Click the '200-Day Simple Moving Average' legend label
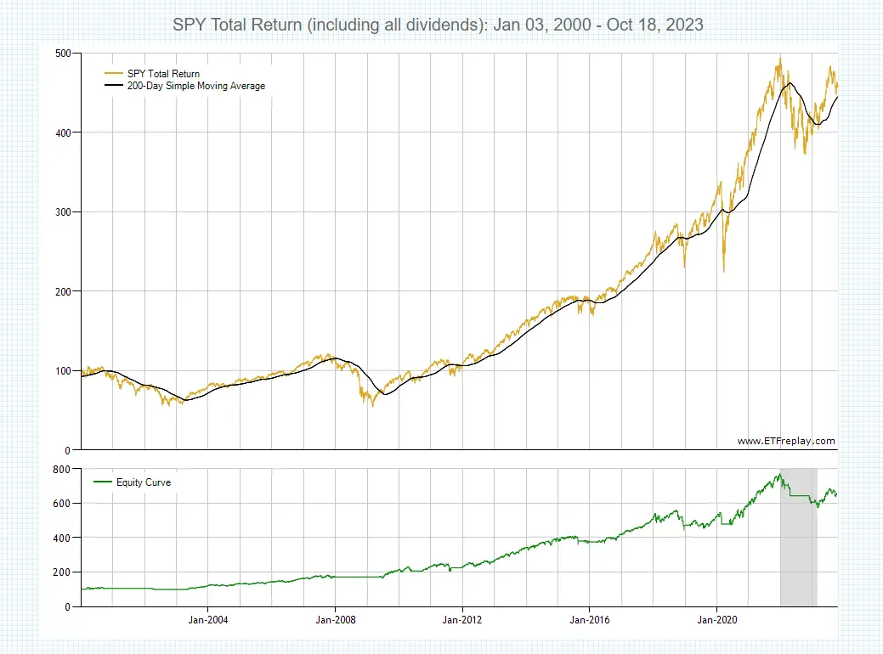 (196, 86)
